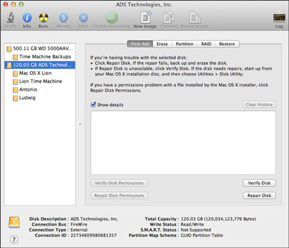Open the help question mark button

pos(14,239)
